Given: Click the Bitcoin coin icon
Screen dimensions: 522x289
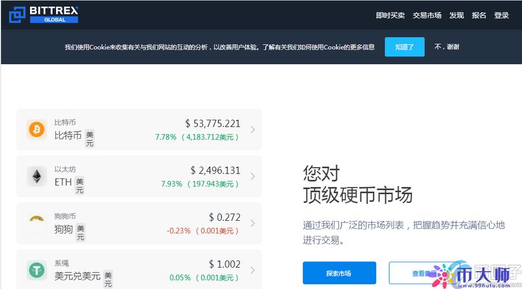Looking at the screenshot, I should tap(36, 129).
